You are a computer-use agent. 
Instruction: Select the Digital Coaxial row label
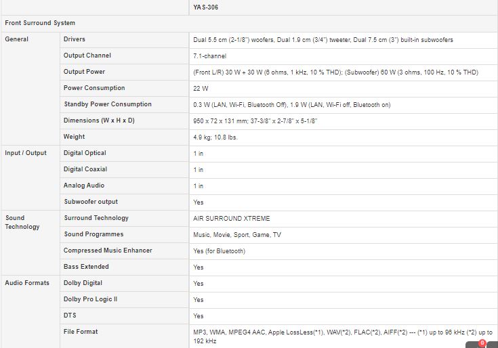coord(85,169)
